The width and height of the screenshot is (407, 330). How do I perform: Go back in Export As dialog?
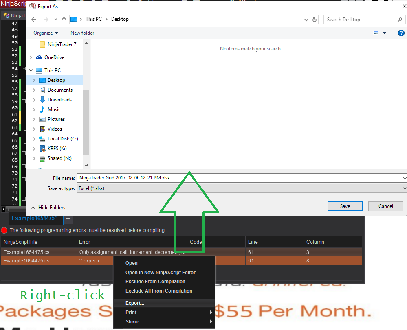point(34,20)
